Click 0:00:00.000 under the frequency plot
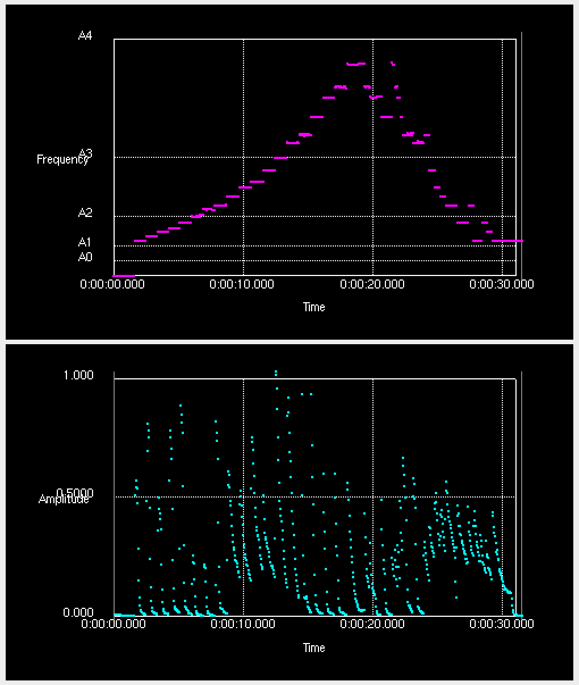The height and width of the screenshot is (685, 579). 112,284
